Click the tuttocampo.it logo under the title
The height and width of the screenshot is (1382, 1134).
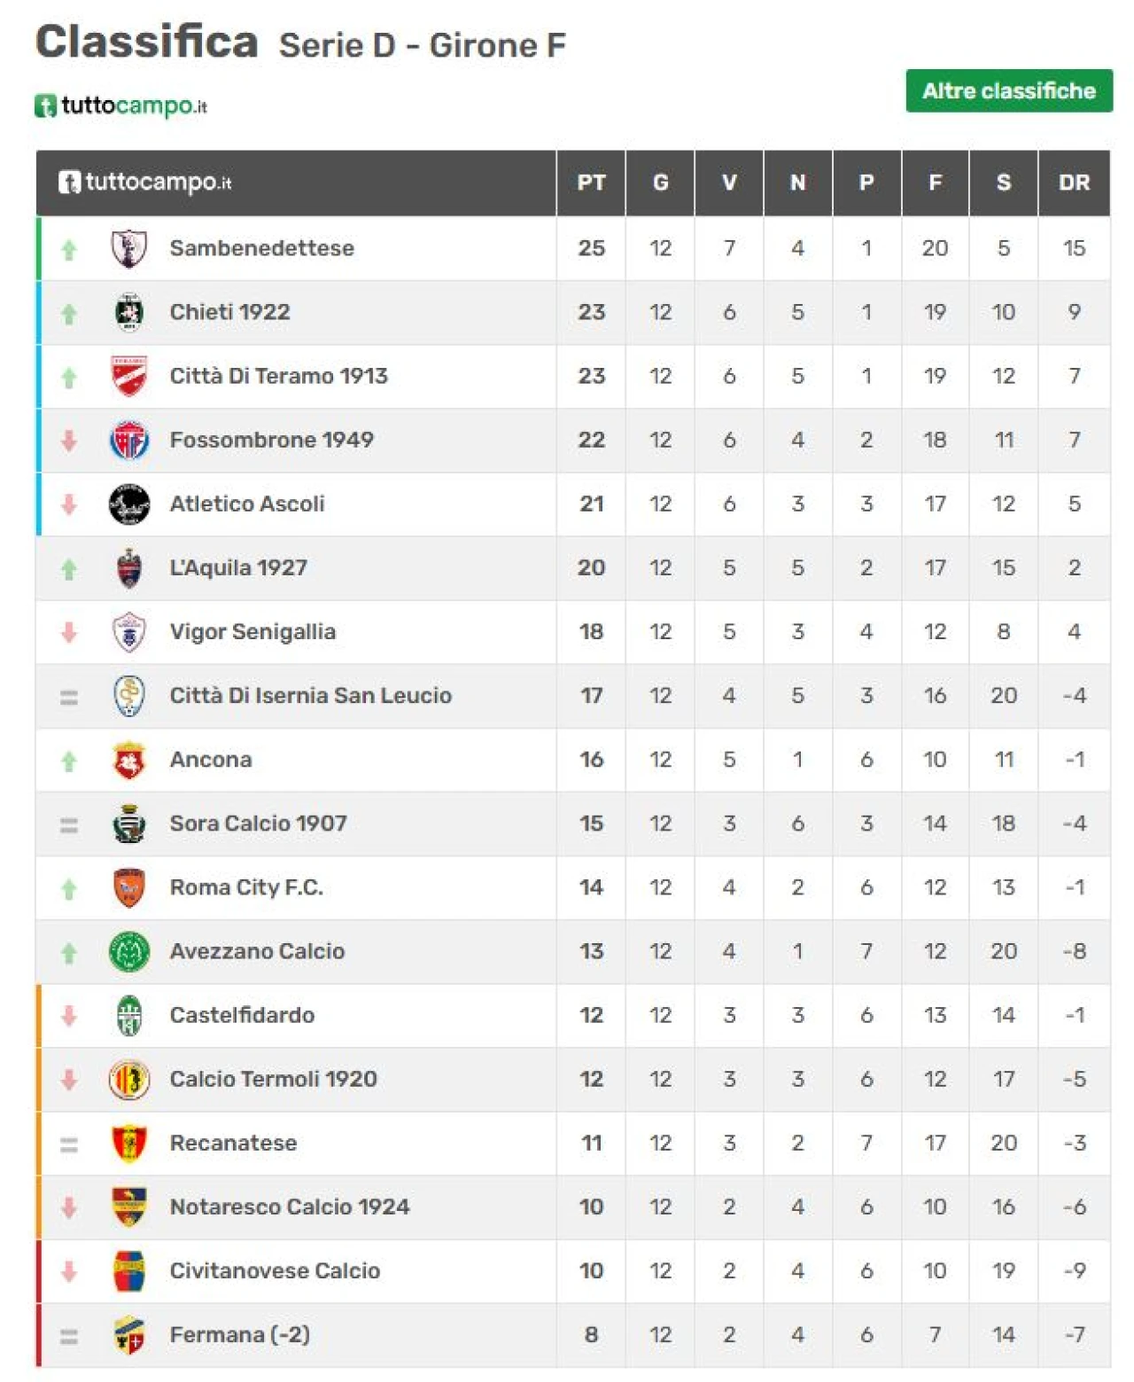(121, 105)
